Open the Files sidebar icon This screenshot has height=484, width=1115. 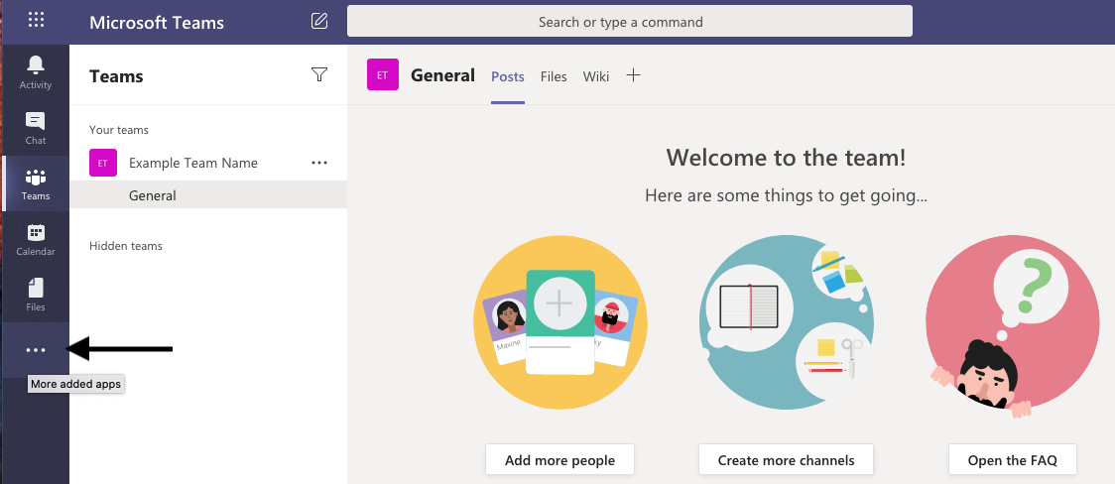[x=36, y=295]
